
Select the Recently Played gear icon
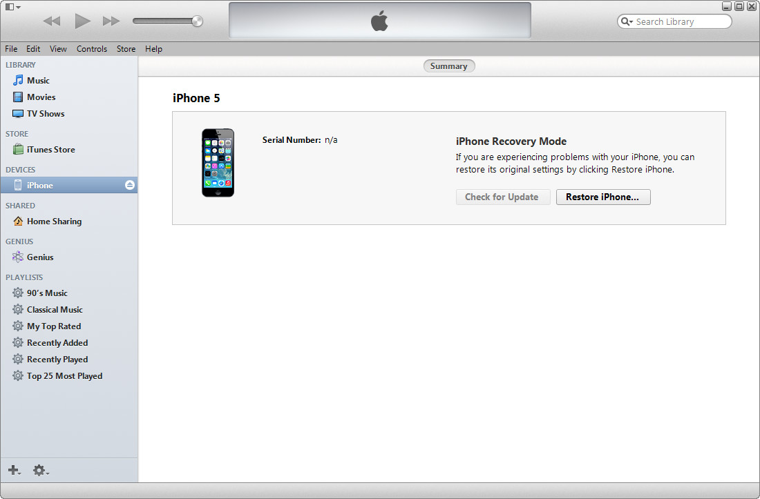18,359
